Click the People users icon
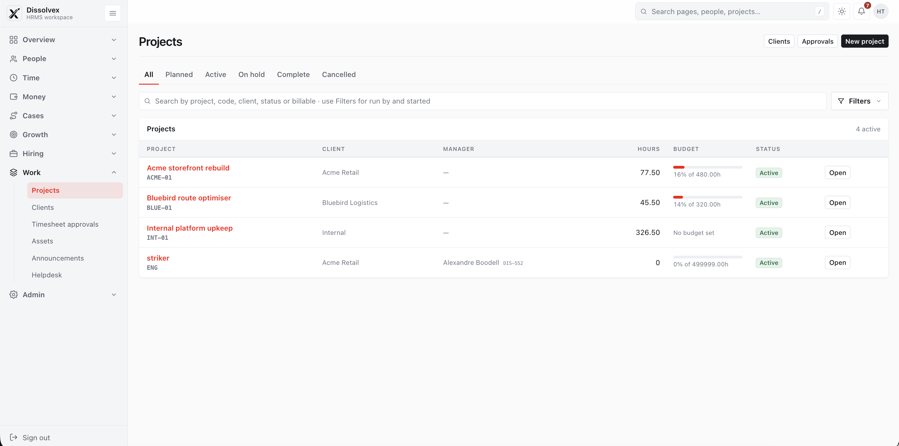The height and width of the screenshot is (446, 899). pyautogui.click(x=13, y=59)
